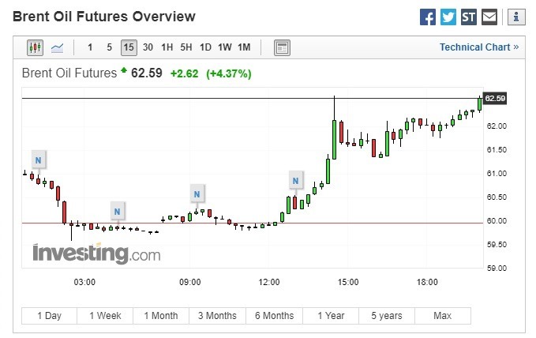
Task: Share the chart by email
Action: 489,17
